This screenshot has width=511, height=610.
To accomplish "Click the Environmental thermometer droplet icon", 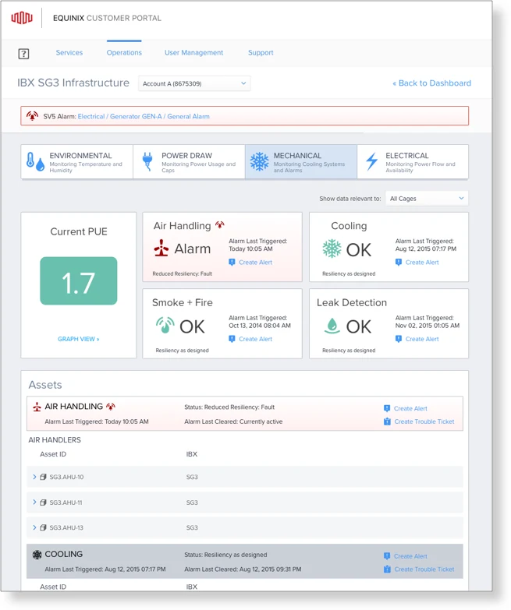I will [35, 162].
